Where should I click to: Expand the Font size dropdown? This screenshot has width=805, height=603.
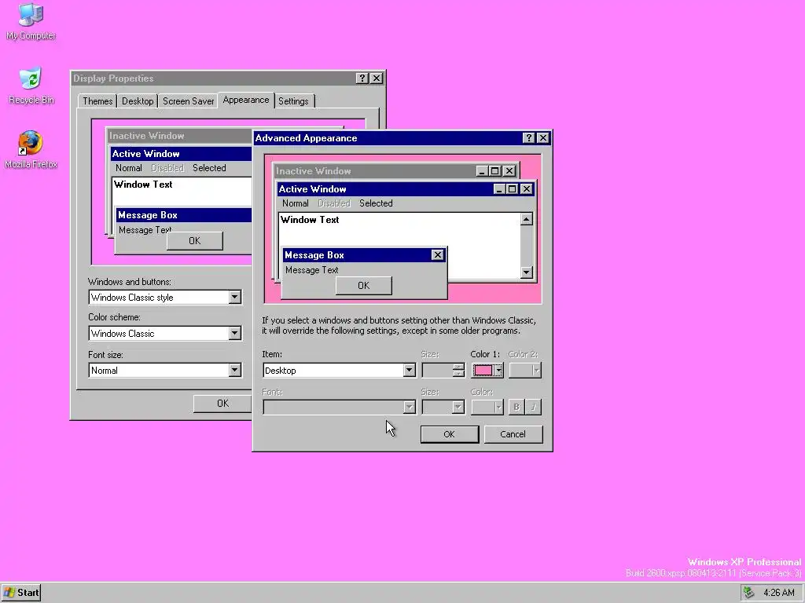(234, 371)
